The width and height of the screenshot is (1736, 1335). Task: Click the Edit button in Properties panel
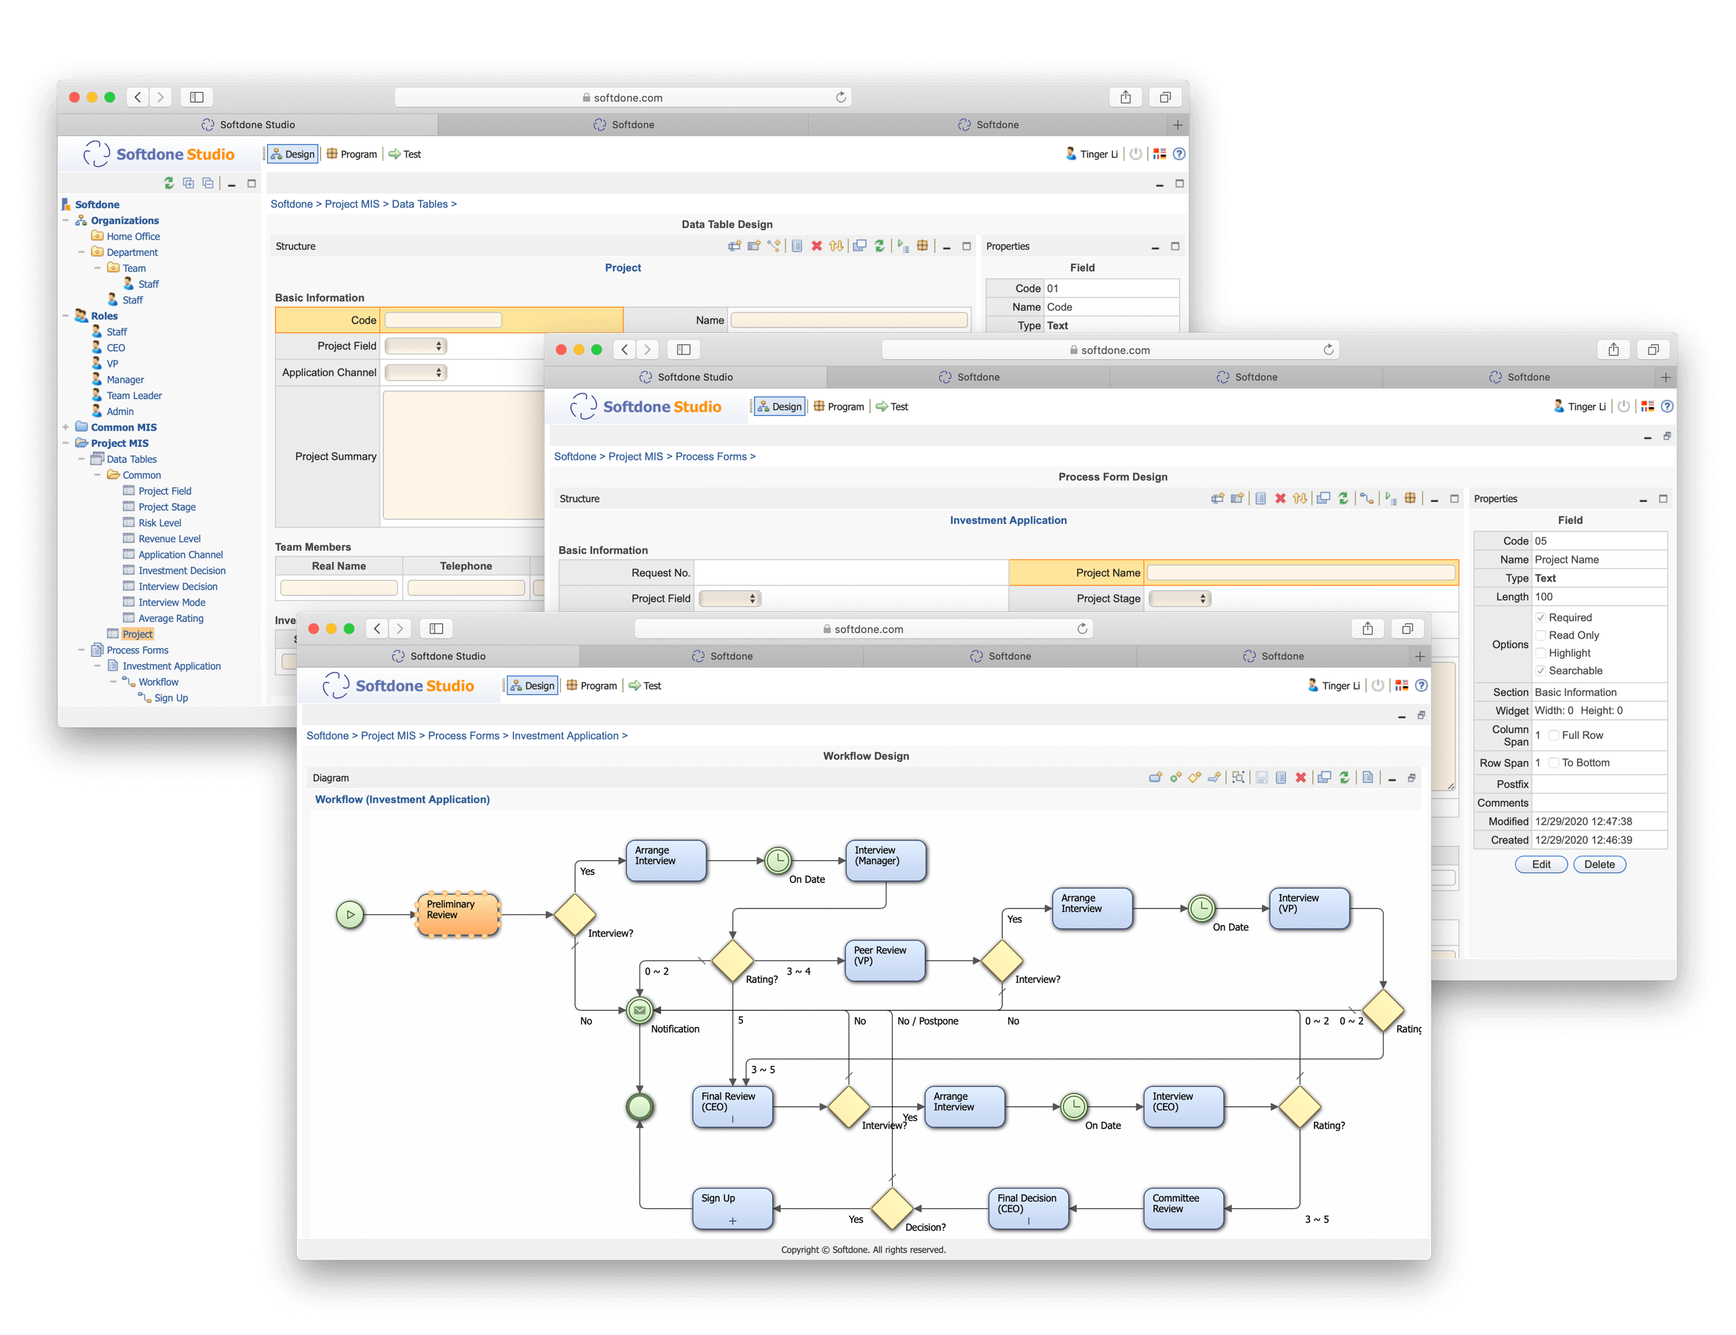[1540, 864]
